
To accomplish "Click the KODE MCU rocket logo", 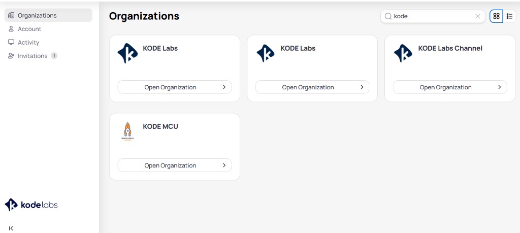I will tap(127, 131).
